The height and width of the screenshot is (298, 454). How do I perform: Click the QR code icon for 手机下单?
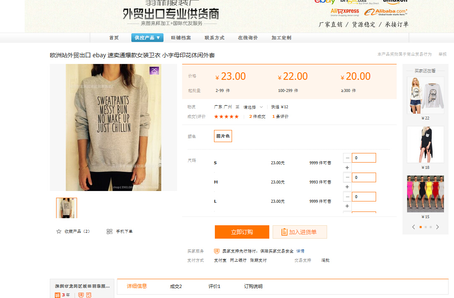click(x=109, y=232)
